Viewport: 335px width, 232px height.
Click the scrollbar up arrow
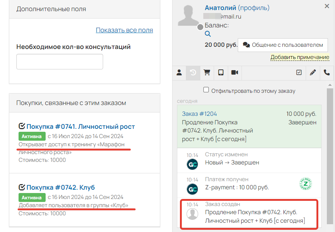pos(330,85)
